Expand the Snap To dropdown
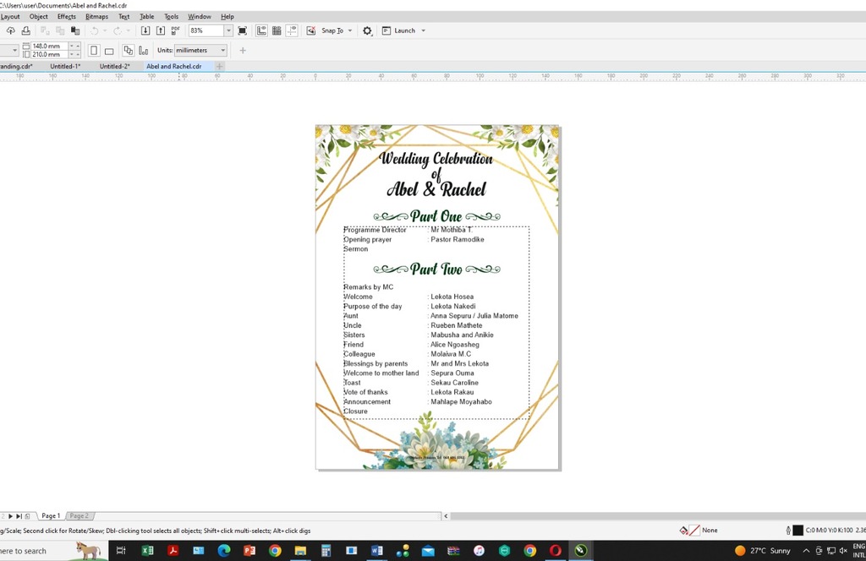Viewport: 866px width, 561px height. point(349,30)
